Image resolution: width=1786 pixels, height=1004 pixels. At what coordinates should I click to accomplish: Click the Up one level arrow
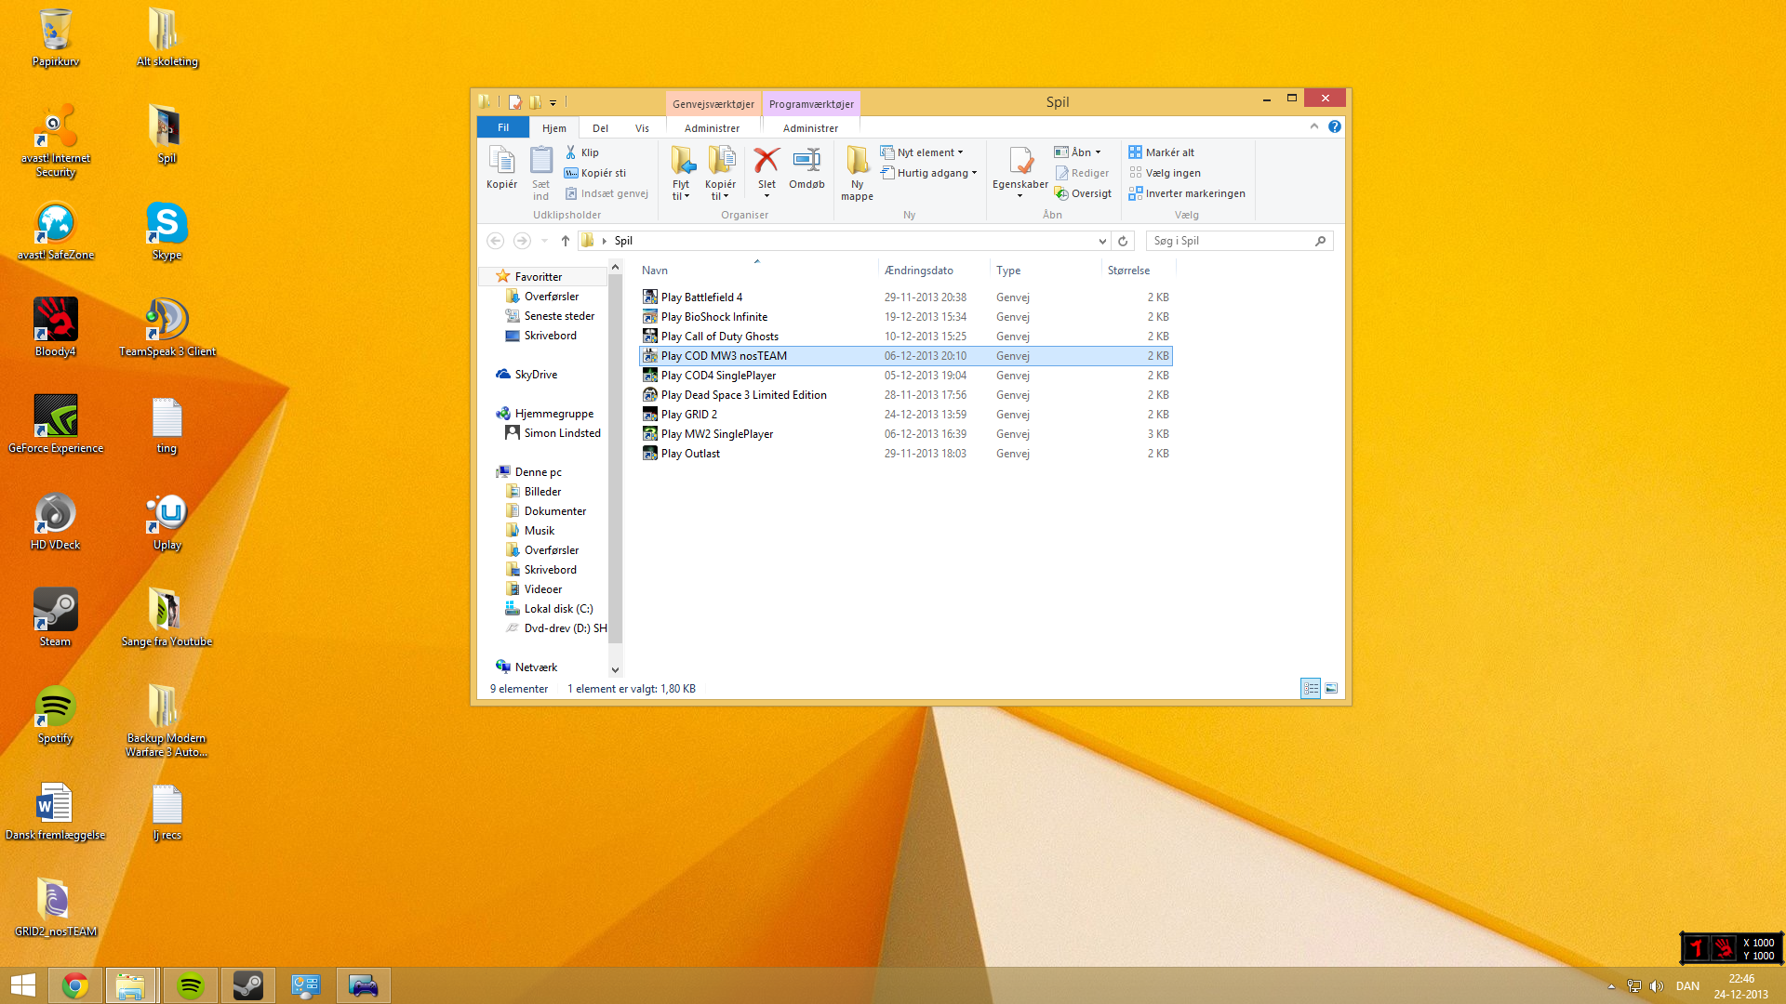click(x=566, y=241)
